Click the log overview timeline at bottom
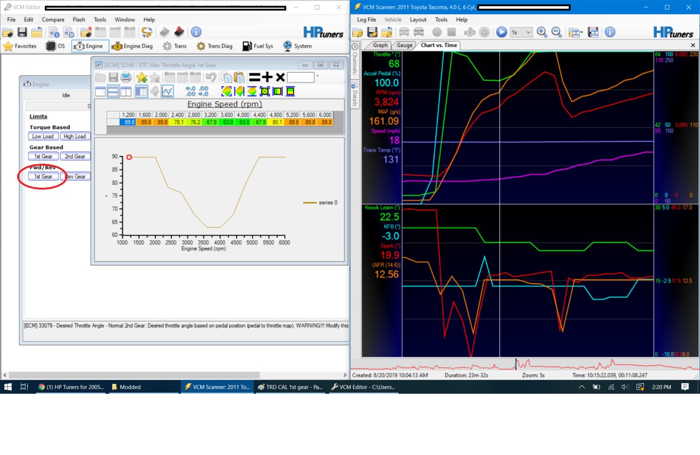 (x=525, y=364)
